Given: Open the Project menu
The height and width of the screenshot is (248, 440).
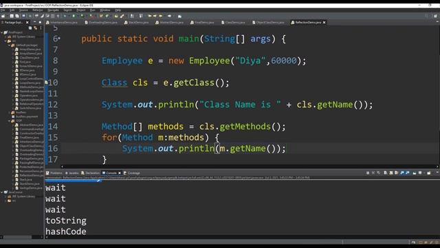Looking at the screenshot, I should (x=81, y=10).
